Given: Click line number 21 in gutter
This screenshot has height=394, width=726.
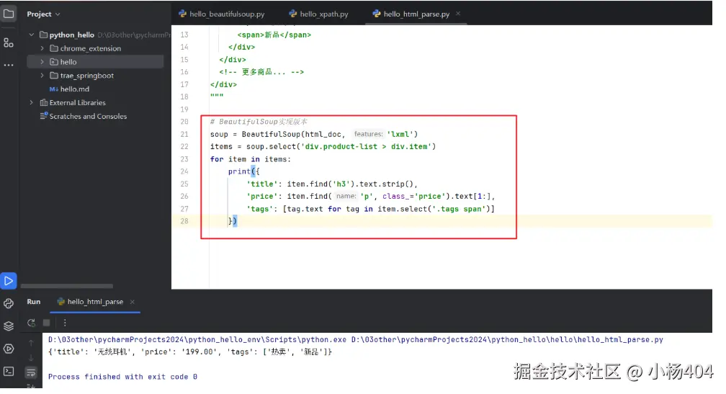Looking at the screenshot, I should (x=184, y=134).
